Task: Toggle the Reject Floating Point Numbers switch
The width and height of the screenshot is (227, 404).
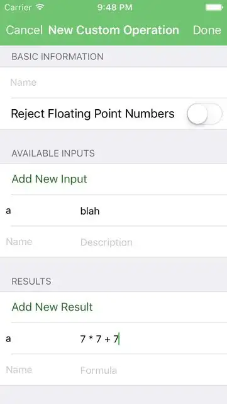Action: [204, 114]
